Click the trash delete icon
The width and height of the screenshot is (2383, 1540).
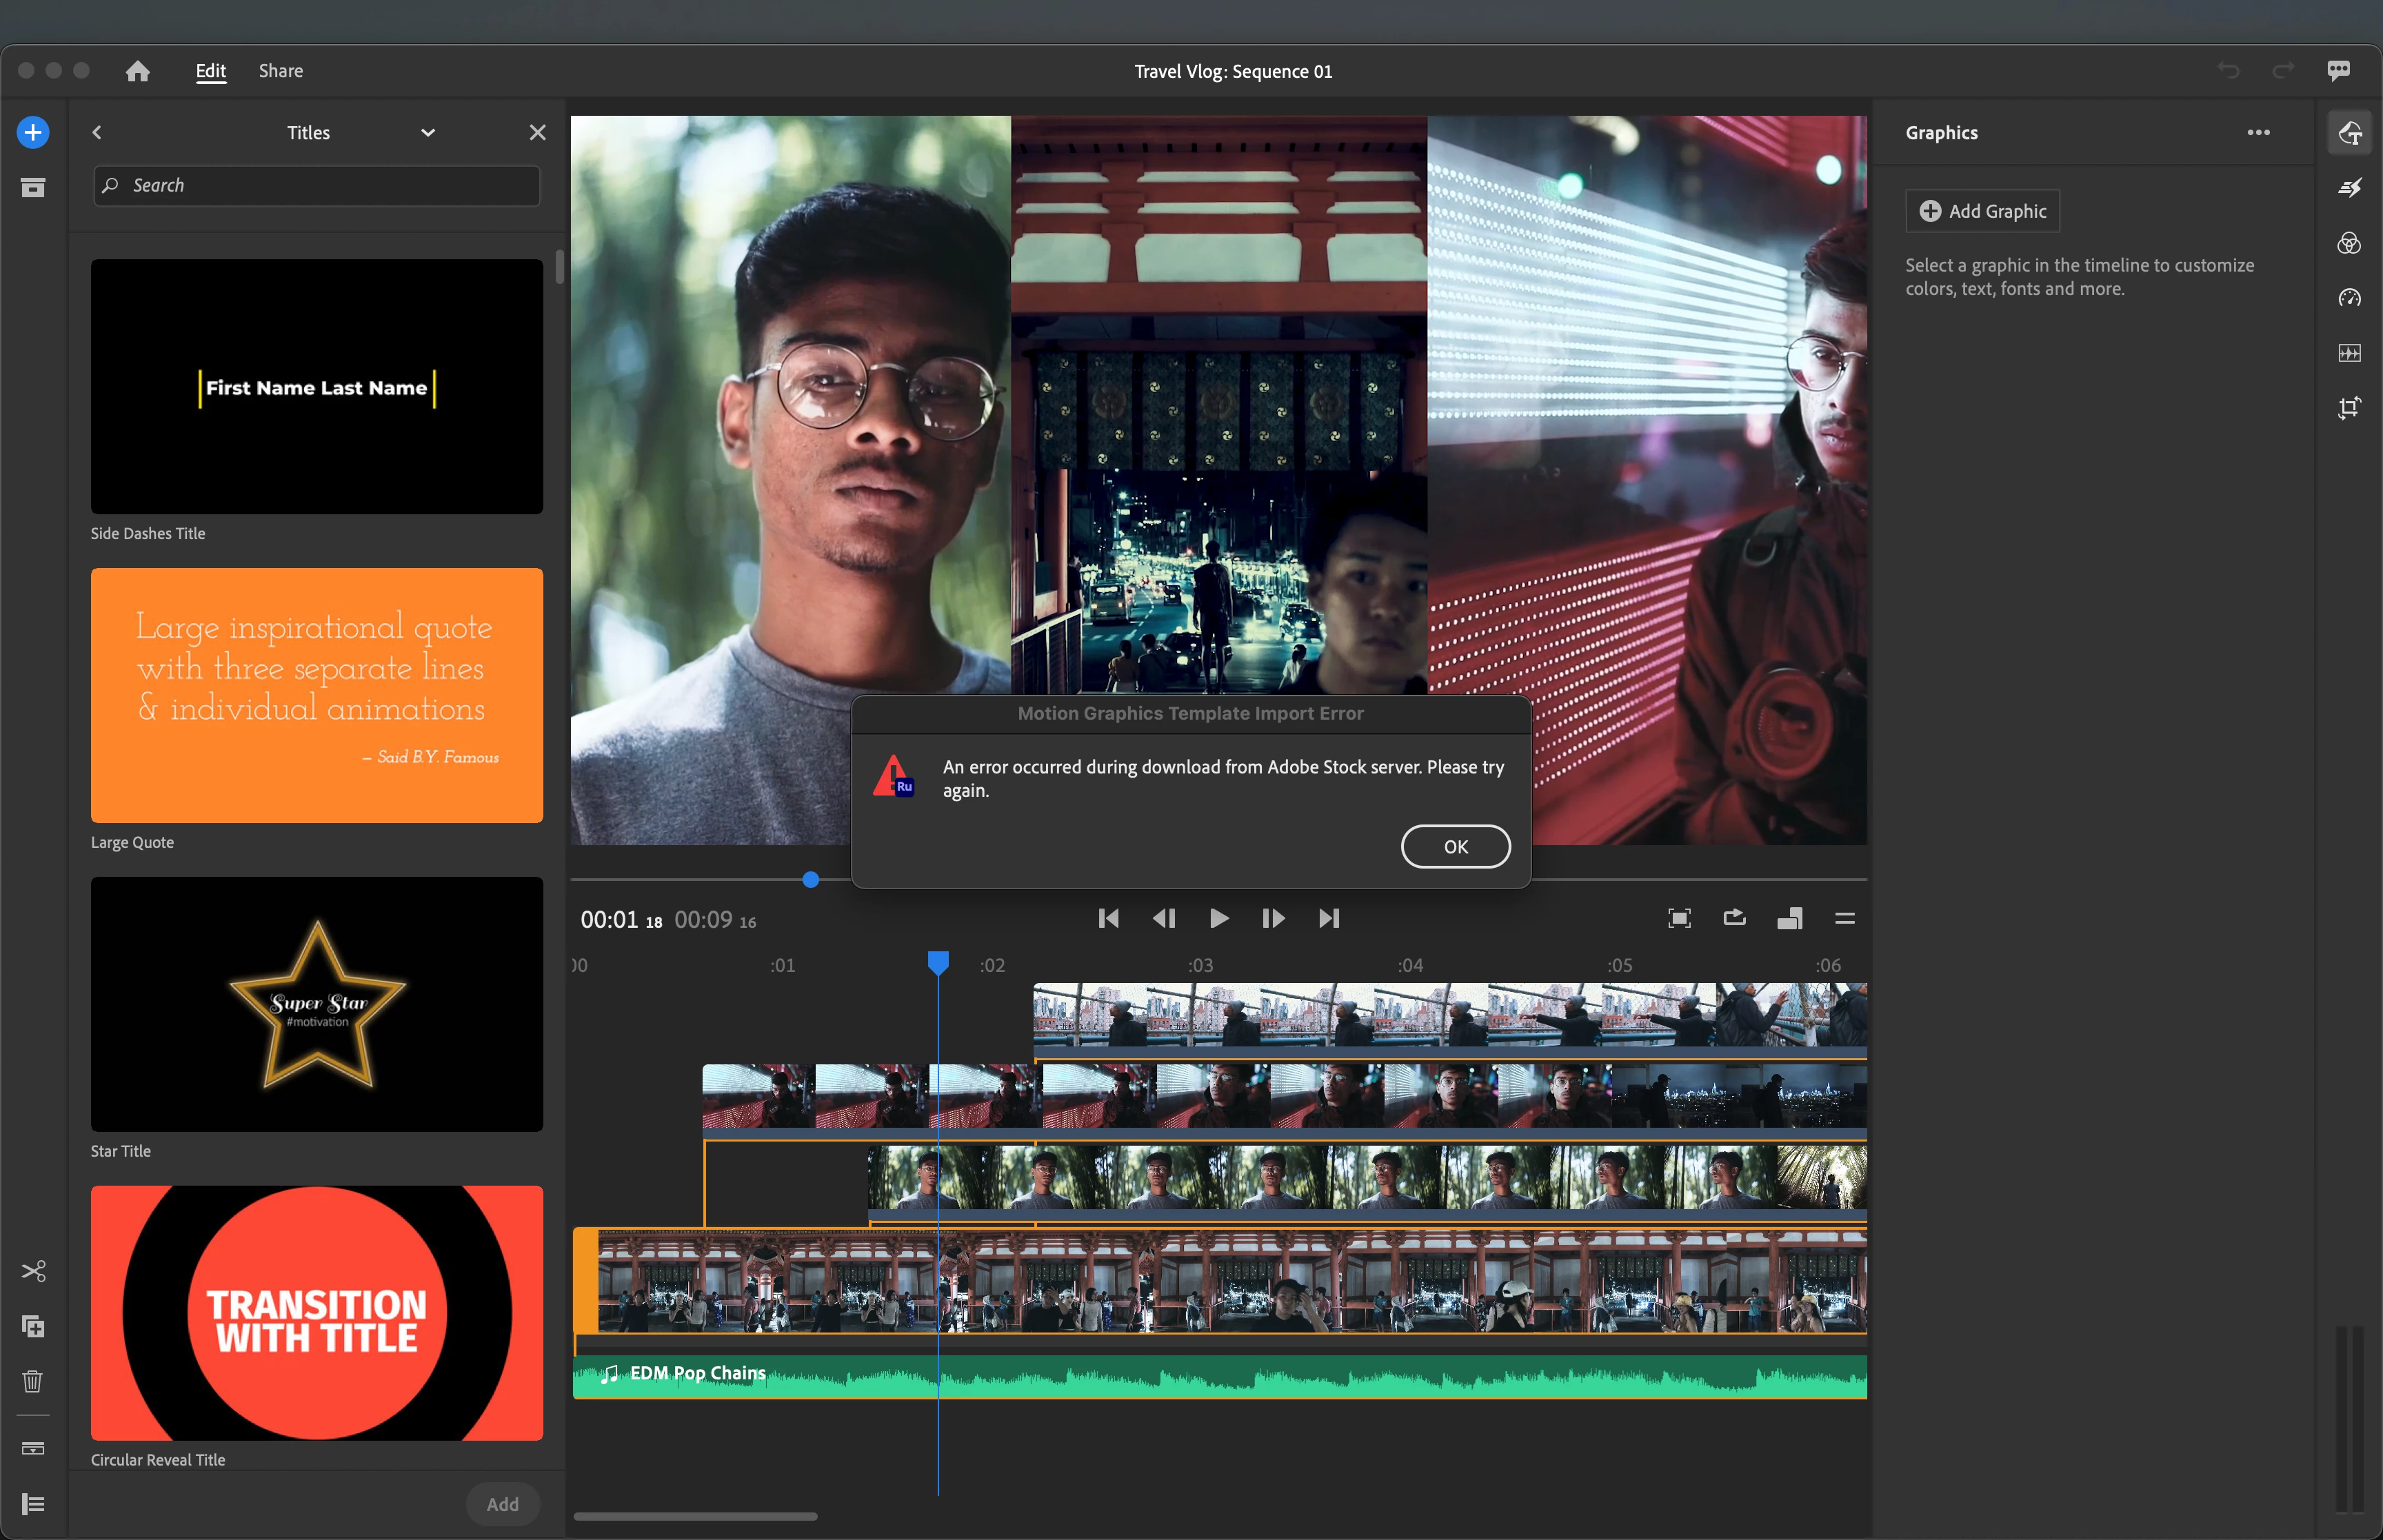(x=33, y=1381)
